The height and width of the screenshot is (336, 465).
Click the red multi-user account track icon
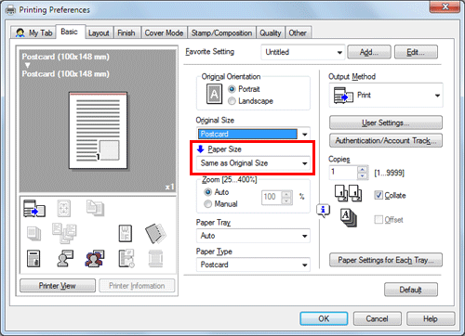[x=95, y=259]
